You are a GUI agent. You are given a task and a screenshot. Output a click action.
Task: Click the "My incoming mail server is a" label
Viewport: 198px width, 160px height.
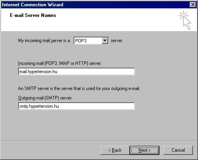pyautogui.click(x=44, y=40)
